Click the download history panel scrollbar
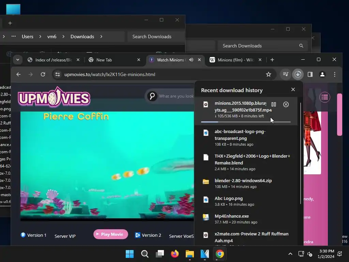This screenshot has height=262, width=349. 301,153
